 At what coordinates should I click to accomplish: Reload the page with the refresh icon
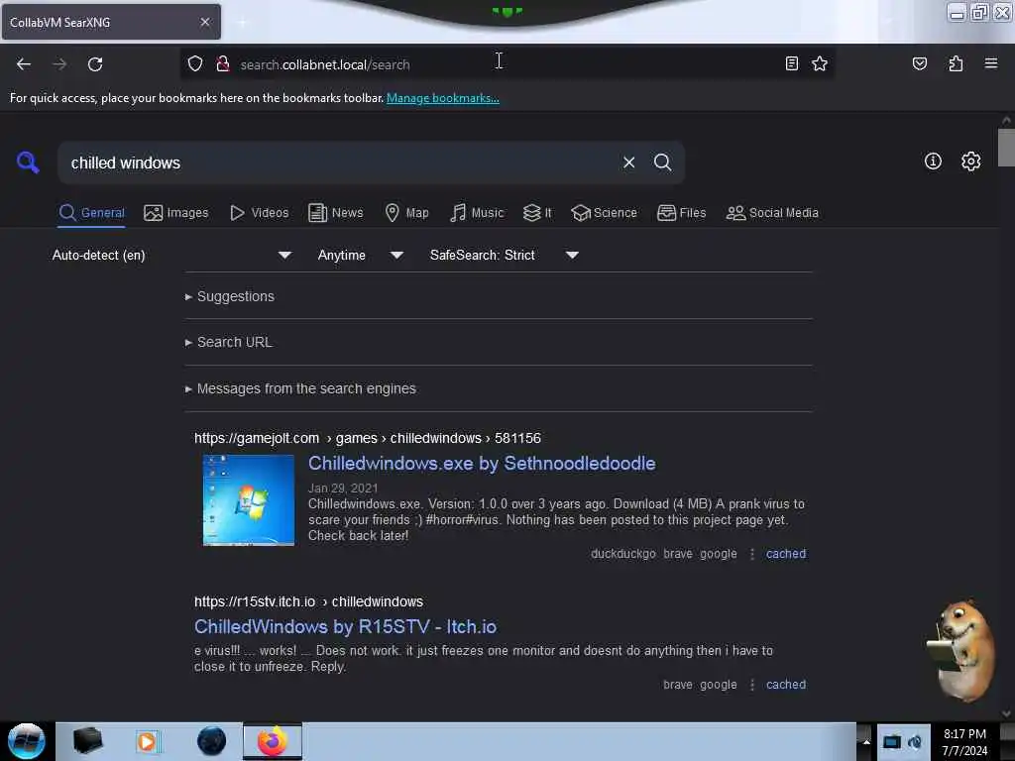click(x=95, y=64)
